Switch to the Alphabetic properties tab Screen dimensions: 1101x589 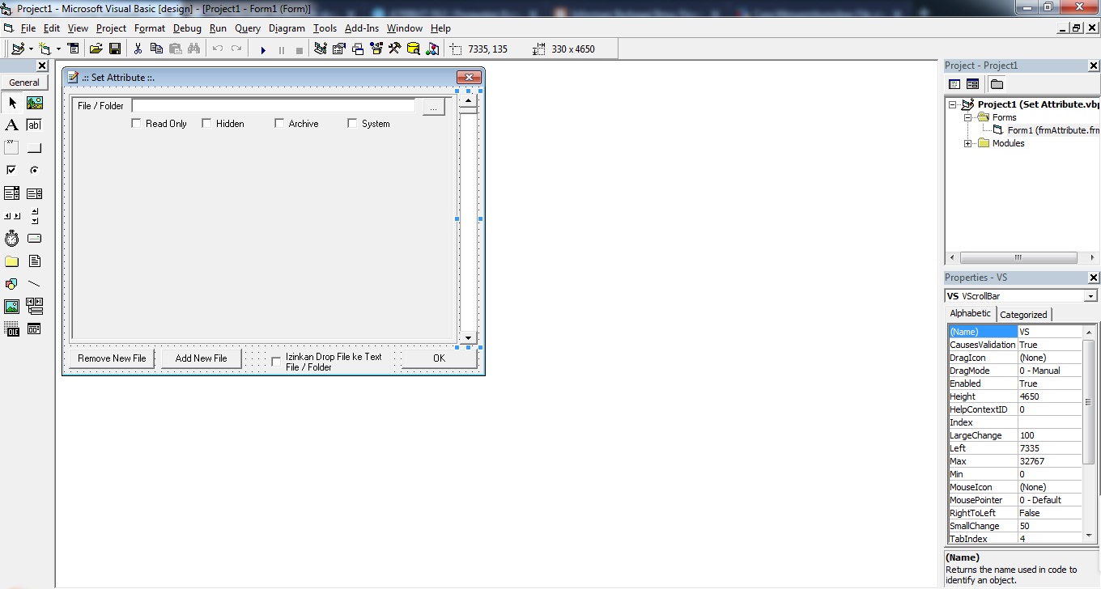pos(970,314)
